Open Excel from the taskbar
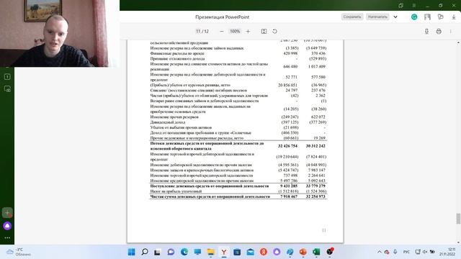Image resolution: width=461 pixels, height=259 pixels. tap(316, 252)
